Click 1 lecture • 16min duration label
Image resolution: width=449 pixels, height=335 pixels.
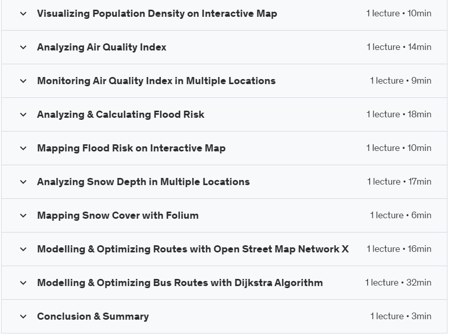(x=399, y=249)
